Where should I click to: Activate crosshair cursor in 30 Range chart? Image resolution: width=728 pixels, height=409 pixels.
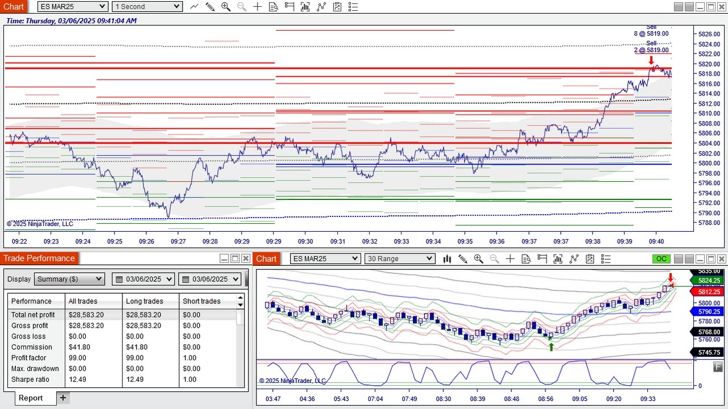tap(510, 259)
